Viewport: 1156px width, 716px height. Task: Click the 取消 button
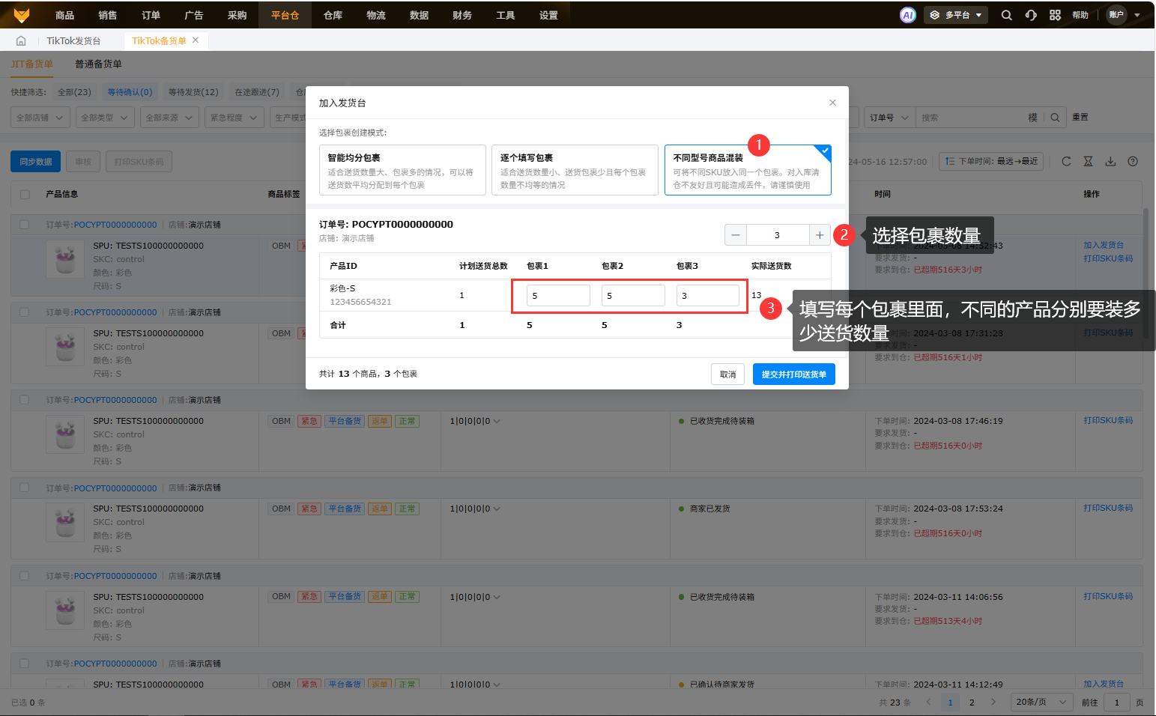(x=727, y=374)
